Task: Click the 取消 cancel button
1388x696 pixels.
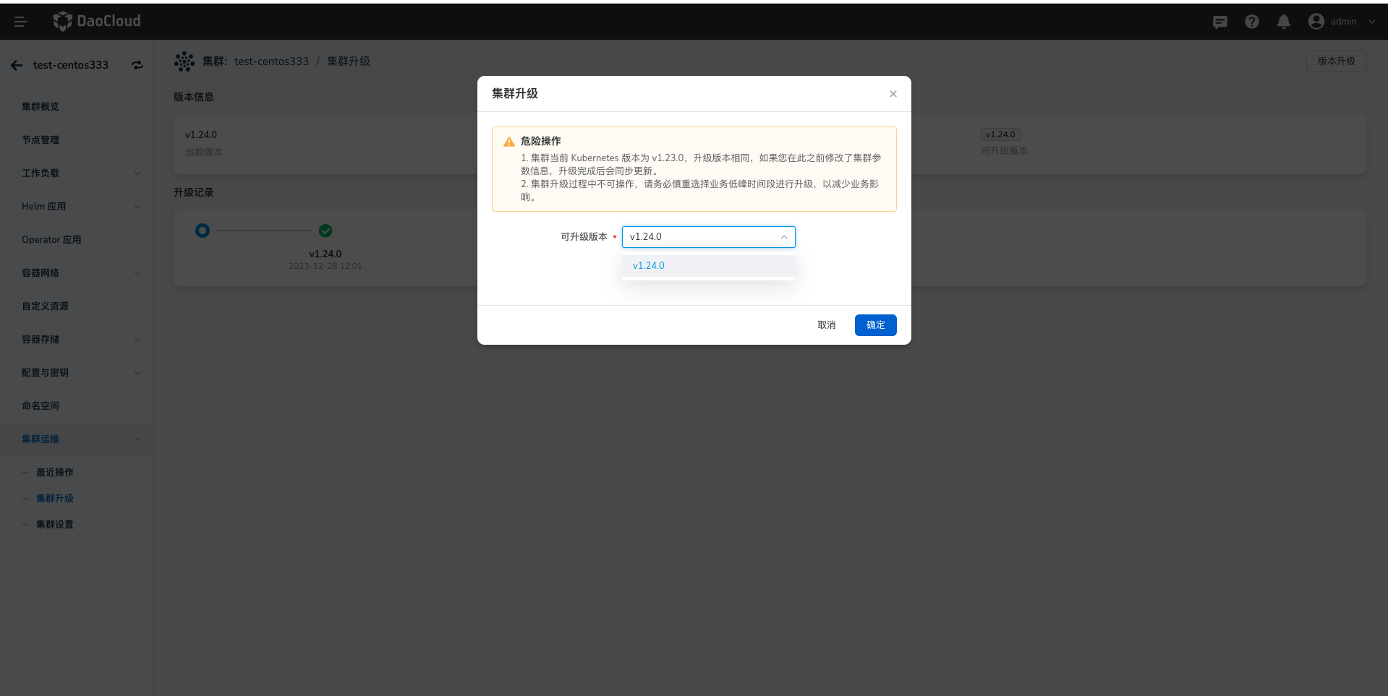Action: pos(826,325)
